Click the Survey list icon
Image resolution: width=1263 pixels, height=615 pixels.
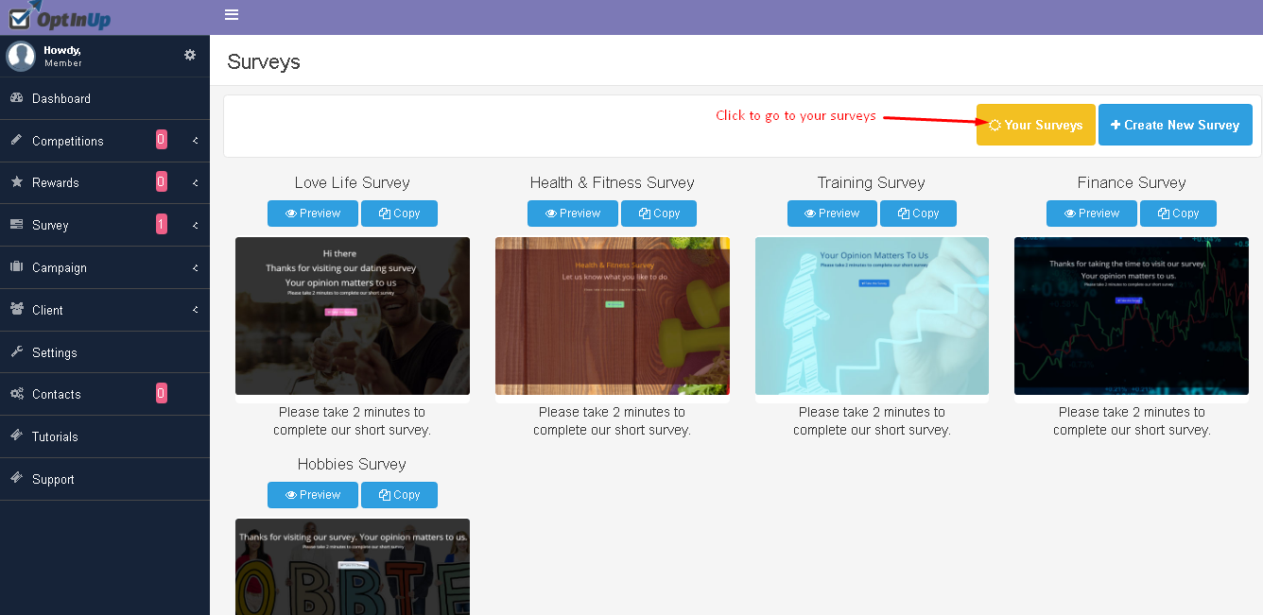pyautogui.click(x=17, y=224)
